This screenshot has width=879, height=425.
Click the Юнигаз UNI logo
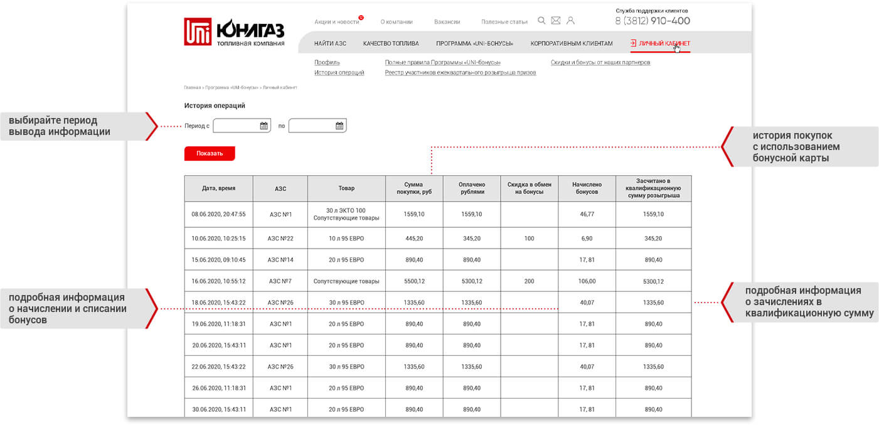pyautogui.click(x=234, y=32)
